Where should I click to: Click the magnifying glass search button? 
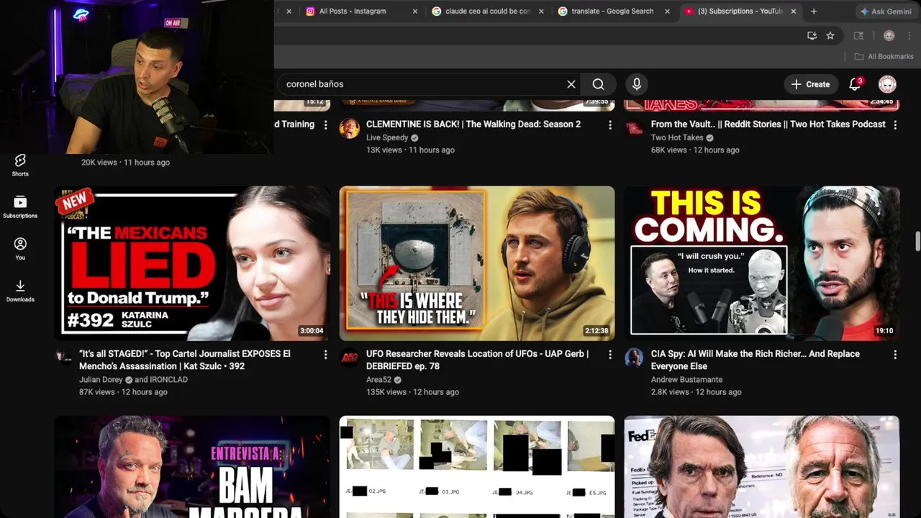click(x=598, y=84)
